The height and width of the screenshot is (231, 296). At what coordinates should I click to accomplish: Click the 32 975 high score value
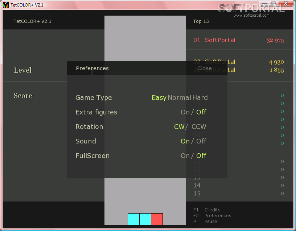tap(275, 40)
